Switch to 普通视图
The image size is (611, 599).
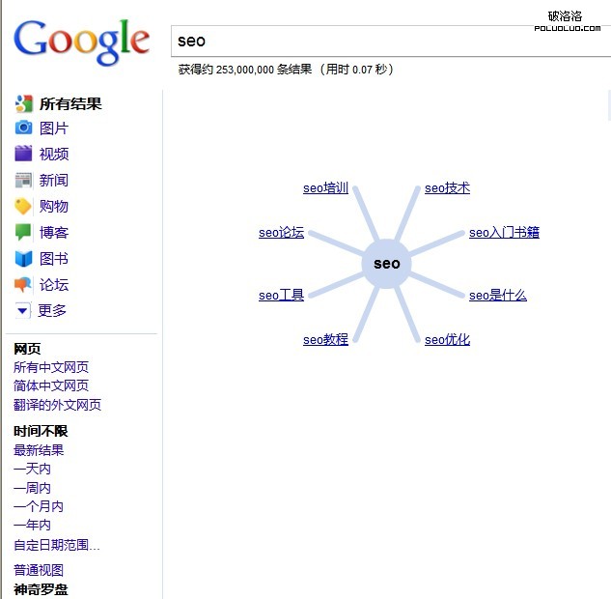click(x=39, y=570)
